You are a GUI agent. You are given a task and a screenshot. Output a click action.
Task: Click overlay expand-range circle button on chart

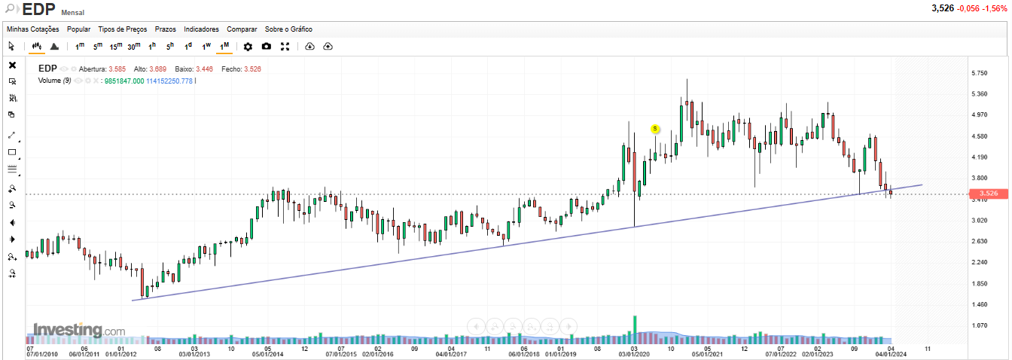(x=532, y=326)
